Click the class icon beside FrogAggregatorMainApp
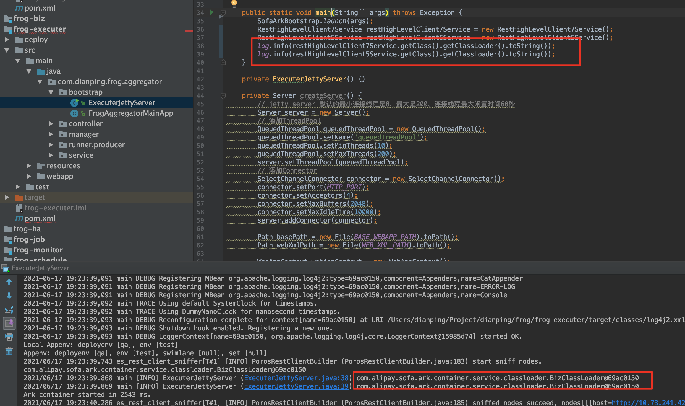The height and width of the screenshot is (406, 685). click(74, 113)
